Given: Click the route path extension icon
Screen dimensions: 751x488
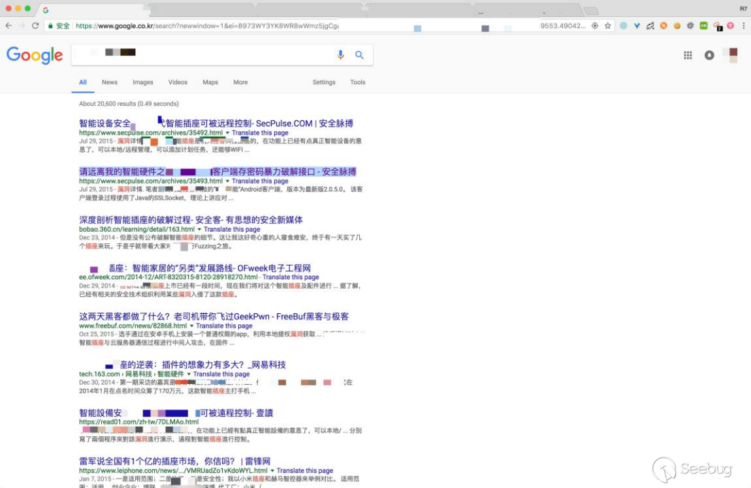Looking at the screenshot, I should point(650,26).
